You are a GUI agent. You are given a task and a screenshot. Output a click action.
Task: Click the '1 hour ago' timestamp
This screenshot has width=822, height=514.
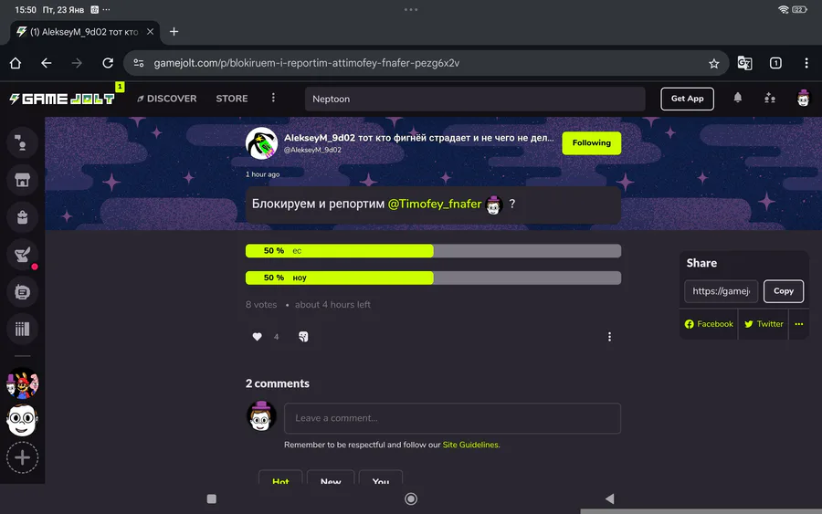pos(263,174)
